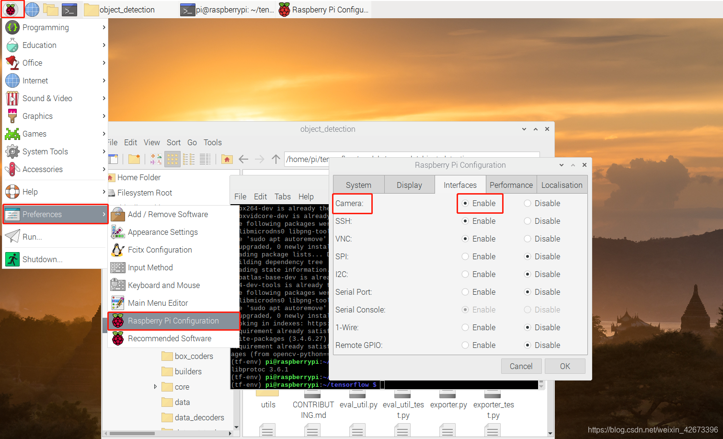Open the Tools menu in file manager
Image resolution: width=723 pixels, height=439 pixels.
coord(212,142)
